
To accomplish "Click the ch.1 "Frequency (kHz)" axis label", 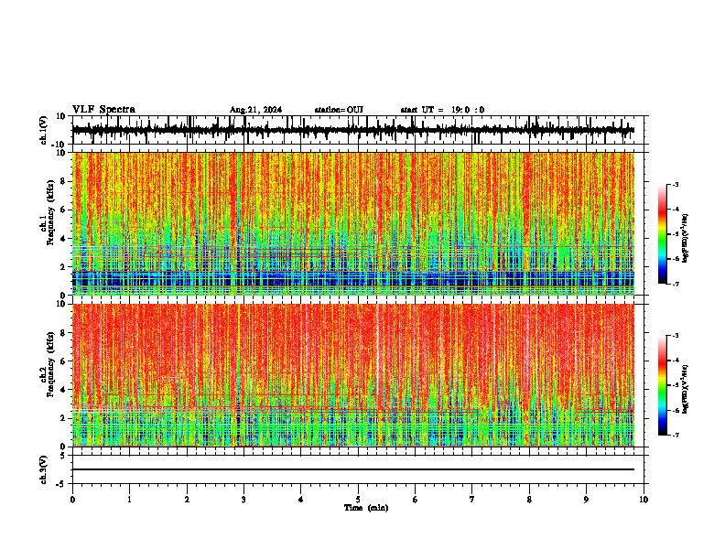I will [x=50, y=213].
